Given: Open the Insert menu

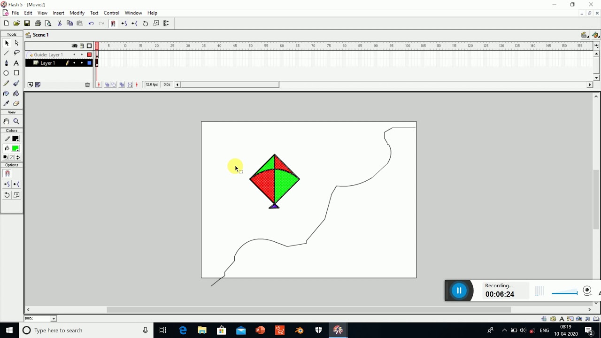Looking at the screenshot, I should pyautogui.click(x=59, y=13).
